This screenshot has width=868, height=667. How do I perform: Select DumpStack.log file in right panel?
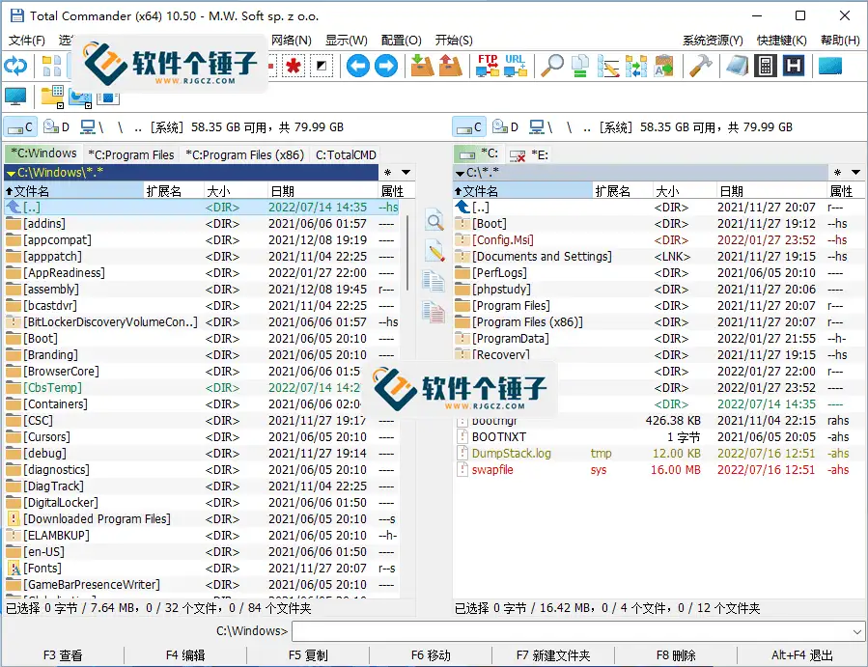pyautogui.click(x=658, y=454)
